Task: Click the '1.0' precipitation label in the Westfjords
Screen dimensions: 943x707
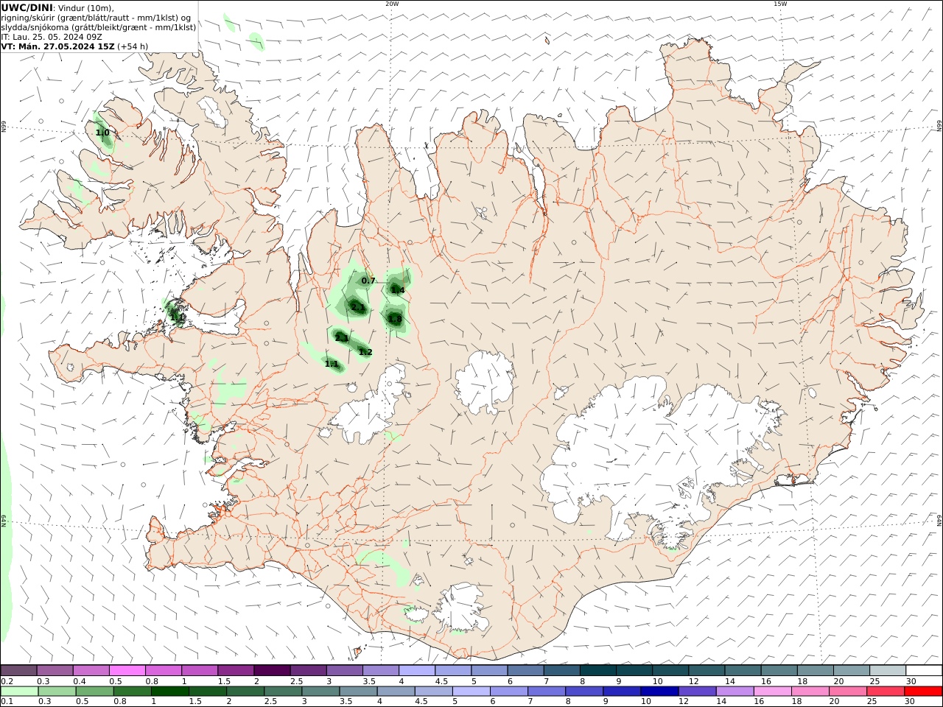Action: (102, 133)
